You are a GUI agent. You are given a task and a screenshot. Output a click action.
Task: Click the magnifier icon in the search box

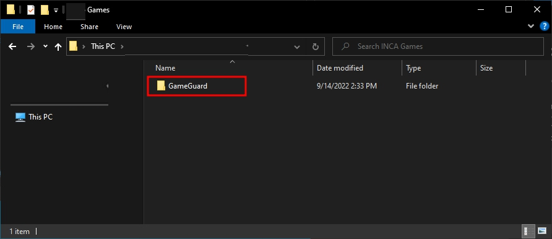point(346,46)
